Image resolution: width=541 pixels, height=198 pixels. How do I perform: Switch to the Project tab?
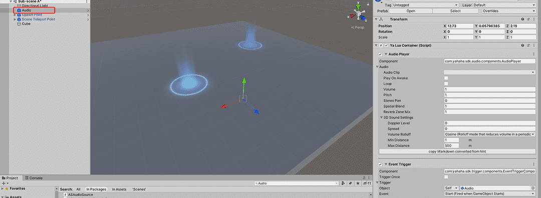[10, 178]
